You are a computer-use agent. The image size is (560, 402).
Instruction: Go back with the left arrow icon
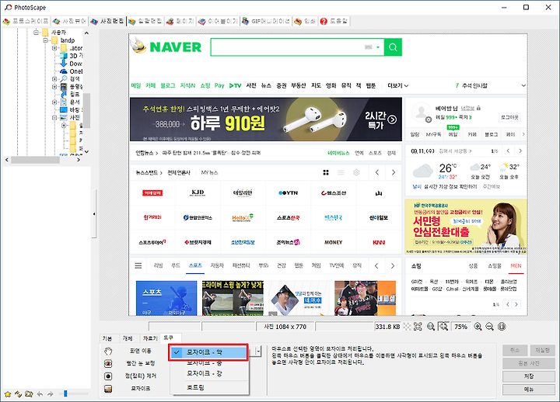coord(40,393)
